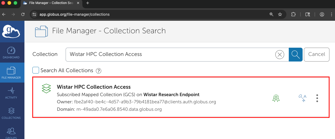Click the Wistar Research Endpoint text
Image resolution: width=335 pixels, height=139 pixels.
(x=171, y=95)
